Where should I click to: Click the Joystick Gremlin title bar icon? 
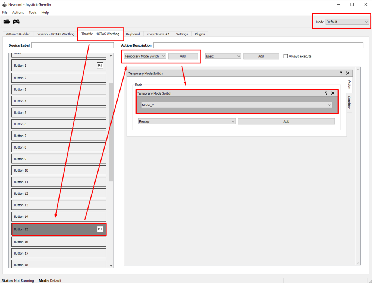(x=4, y=4)
